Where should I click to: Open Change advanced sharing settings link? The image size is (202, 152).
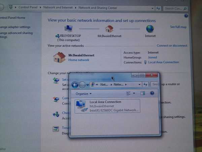coord(16,35)
